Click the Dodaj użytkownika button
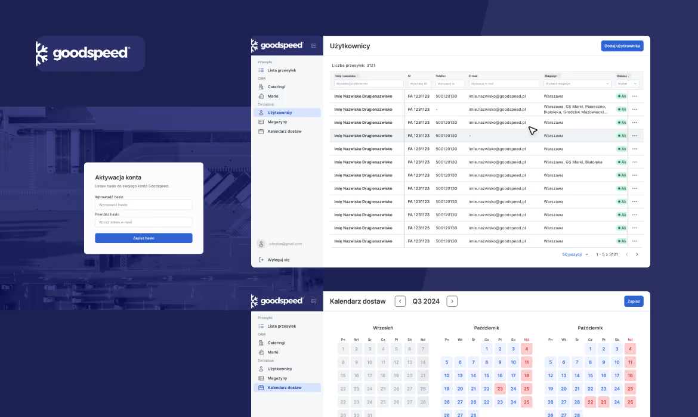This screenshot has height=417, width=698. tap(622, 46)
